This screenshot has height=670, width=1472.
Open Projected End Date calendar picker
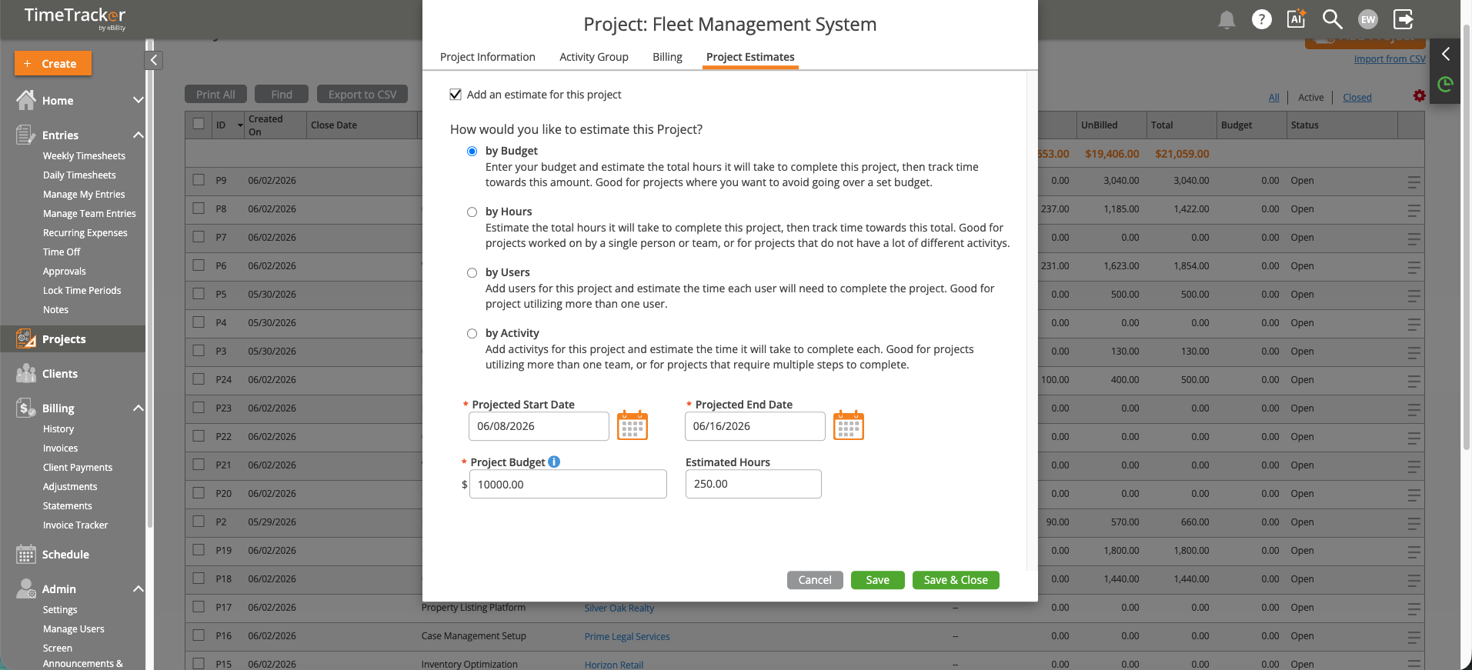(x=849, y=425)
